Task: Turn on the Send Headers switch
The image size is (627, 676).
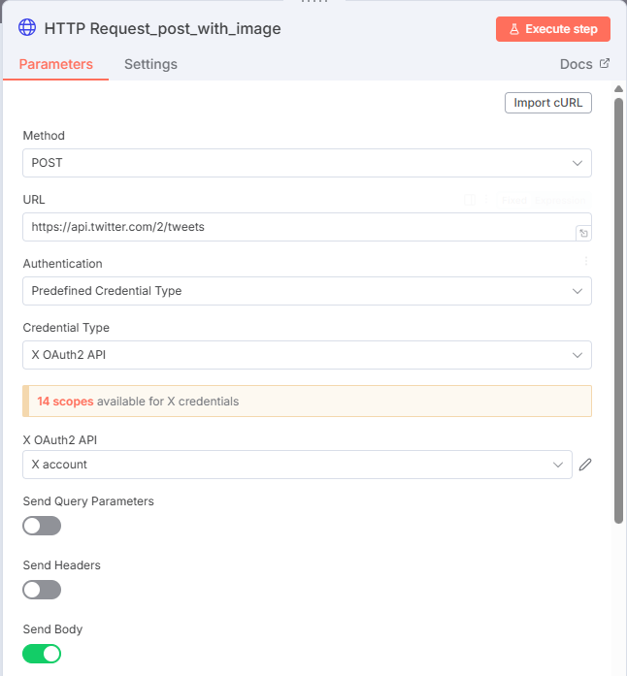Action: (x=42, y=590)
